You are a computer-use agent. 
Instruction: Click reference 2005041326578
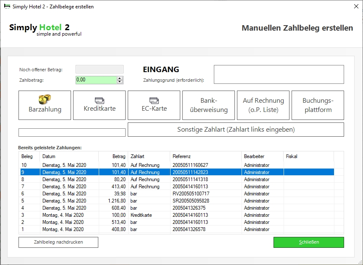point(189,230)
